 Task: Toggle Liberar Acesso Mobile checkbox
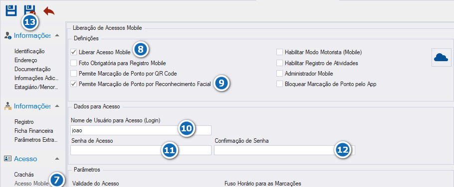point(73,52)
